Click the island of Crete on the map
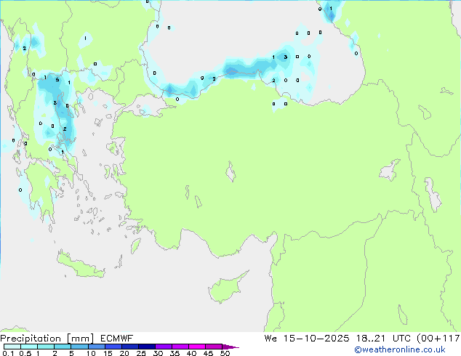The image size is (461, 356). tap(81, 266)
